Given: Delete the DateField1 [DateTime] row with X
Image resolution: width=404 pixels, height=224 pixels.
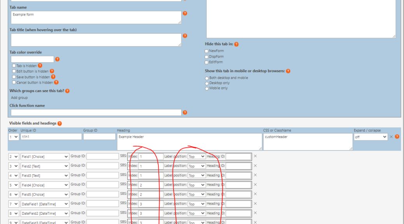Looking at the screenshot, I should (x=256, y=203).
